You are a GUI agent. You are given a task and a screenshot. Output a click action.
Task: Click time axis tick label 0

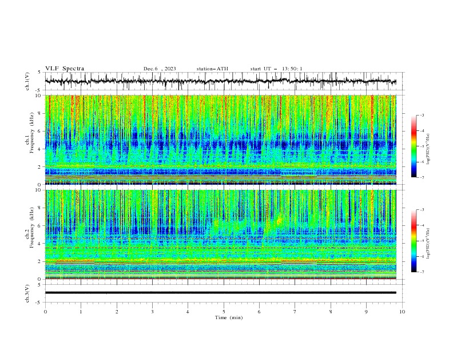pyautogui.click(x=45, y=312)
